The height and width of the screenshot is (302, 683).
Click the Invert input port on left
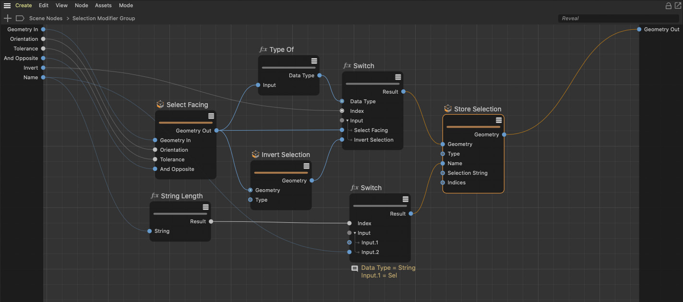43,68
